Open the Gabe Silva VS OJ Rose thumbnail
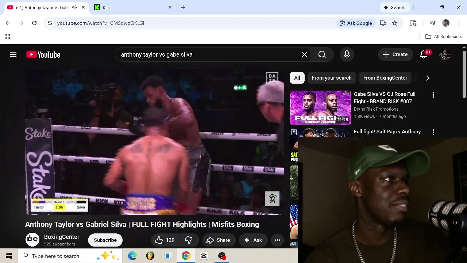The height and width of the screenshot is (263, 467). click(x=320, y=108)
